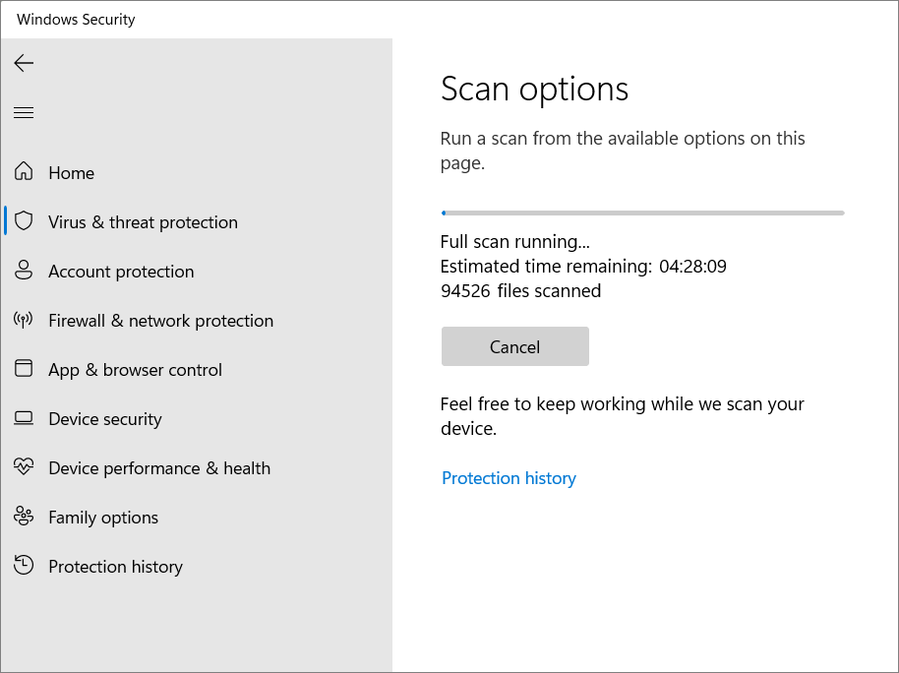Click the heart monitor icon for Device health
899x673 pixels.
pos(24,466)
